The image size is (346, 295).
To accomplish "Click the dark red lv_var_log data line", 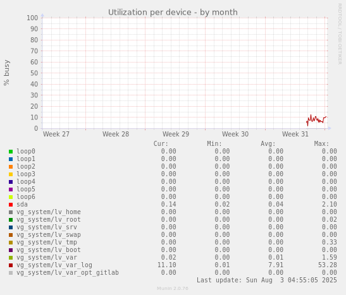I will point(316,119).
